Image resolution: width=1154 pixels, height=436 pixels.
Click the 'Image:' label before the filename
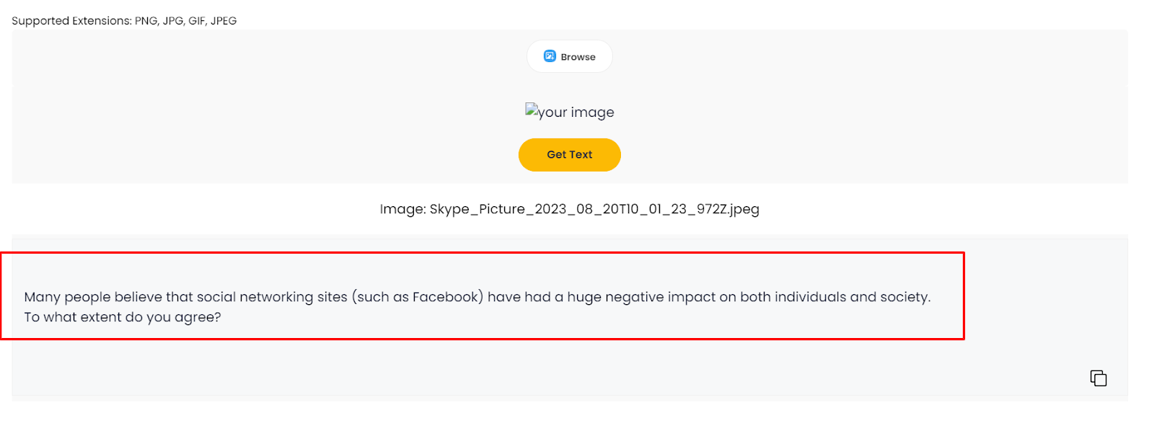[402, 209]
